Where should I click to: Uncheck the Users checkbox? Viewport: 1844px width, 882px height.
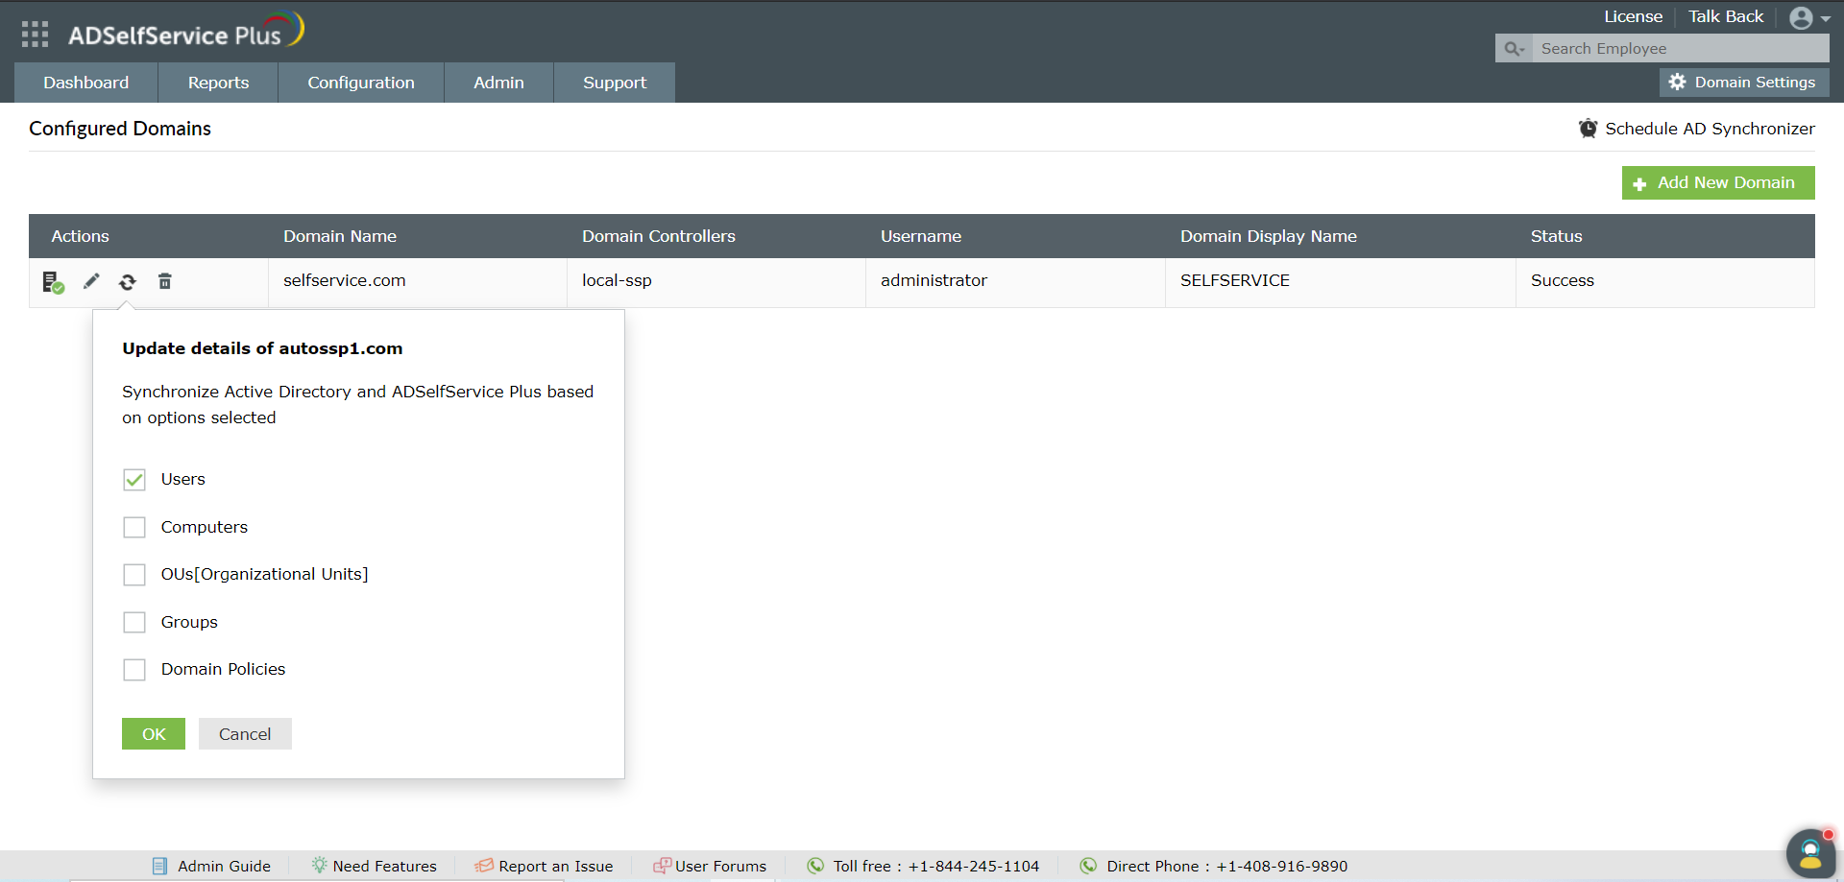(x=134, y=480)
